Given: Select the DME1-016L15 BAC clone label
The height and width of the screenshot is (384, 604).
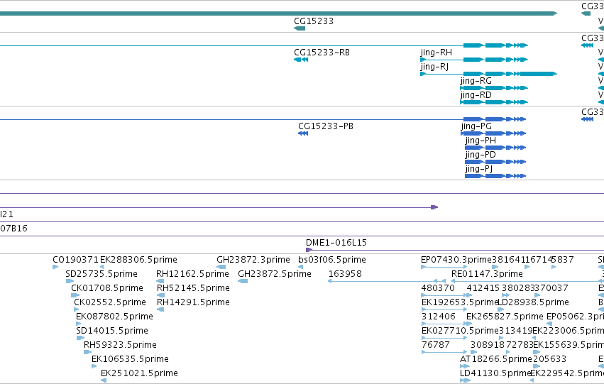Looking at the screenshot, I should (336, 243).
